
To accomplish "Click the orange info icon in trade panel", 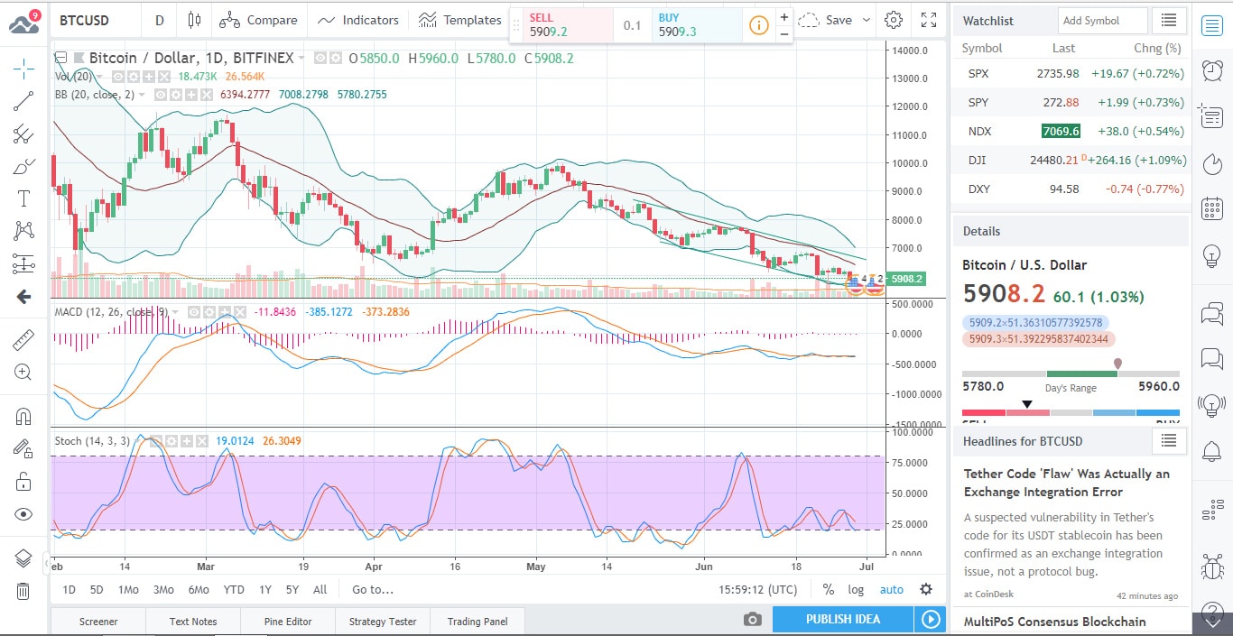I will (x=759, y=25).
